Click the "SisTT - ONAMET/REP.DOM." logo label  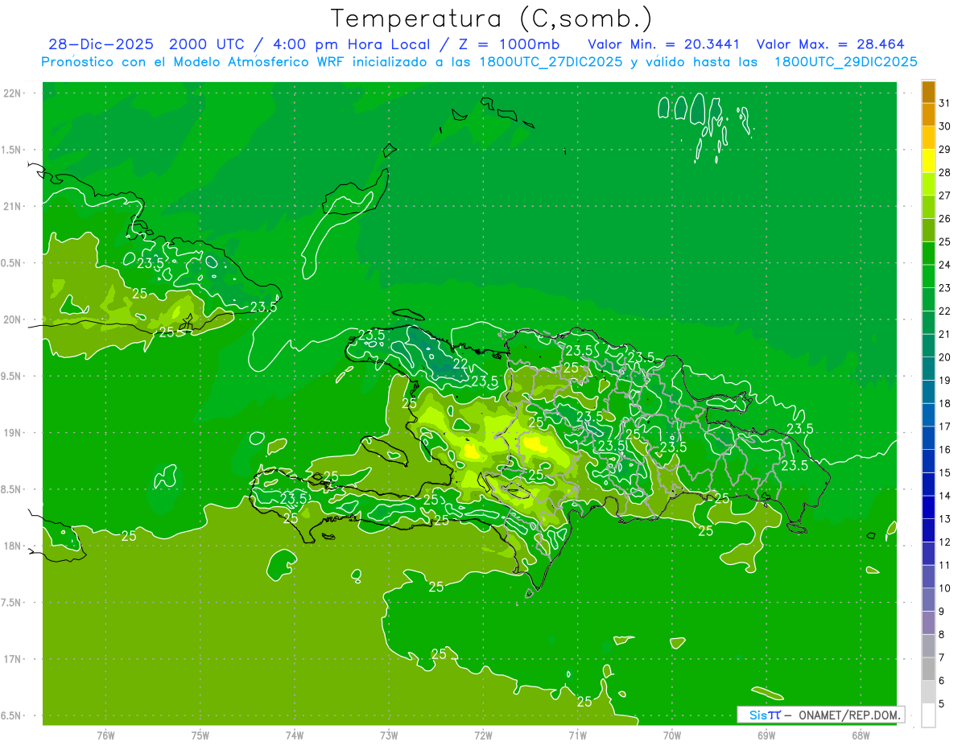(x=821, y=715)
